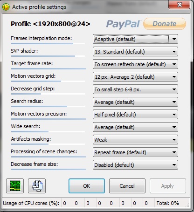
Task: Change the Artifacts masking dropdown set to Weak
Action: click(x=135, y=140)
